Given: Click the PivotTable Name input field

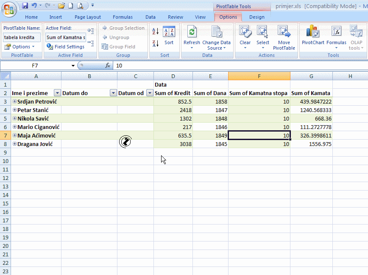Looking at the screenshot, I should pyautogui.click(x=22, y=37).
